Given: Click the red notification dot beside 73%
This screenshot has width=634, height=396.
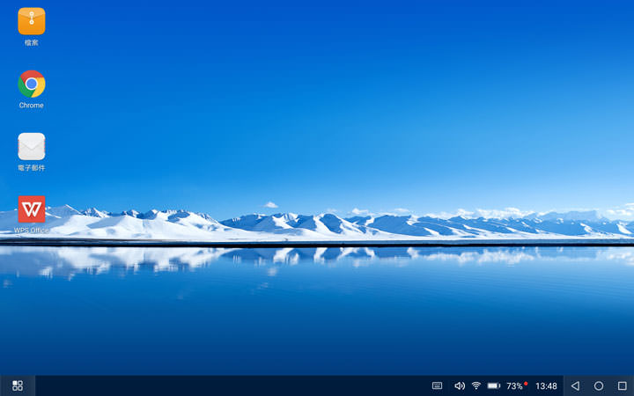Looking at the screenshot, I should point(526,383).
